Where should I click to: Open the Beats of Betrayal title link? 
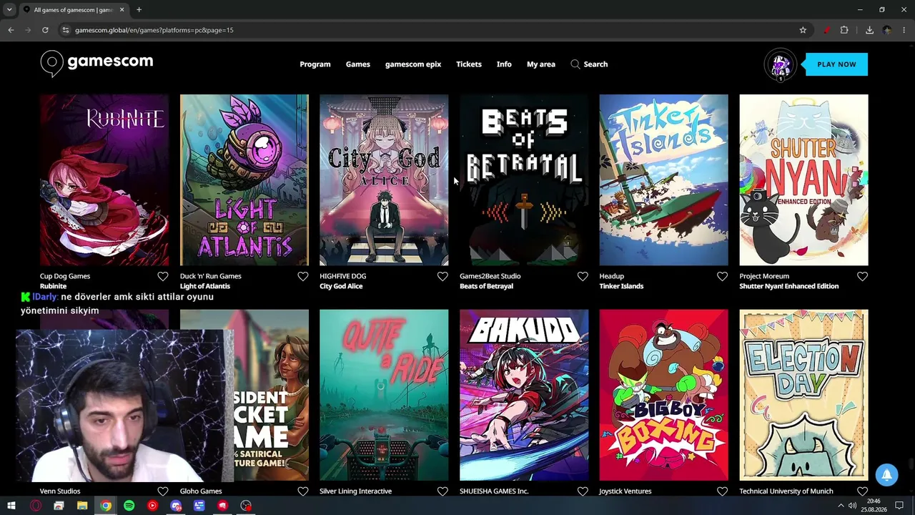tap(486, 286)
